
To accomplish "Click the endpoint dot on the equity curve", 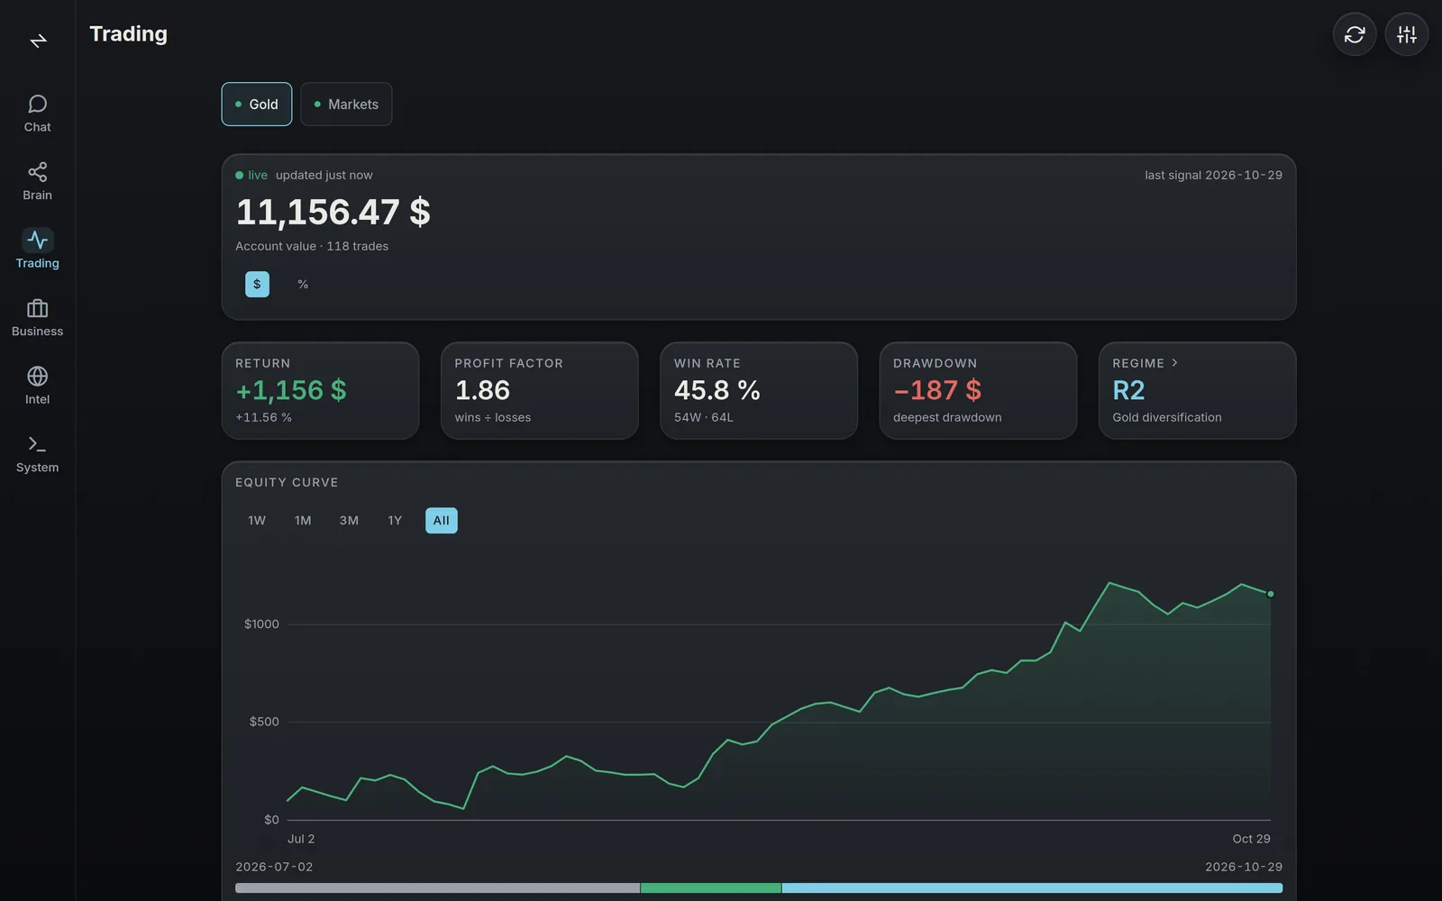I will coord(1271,595).
